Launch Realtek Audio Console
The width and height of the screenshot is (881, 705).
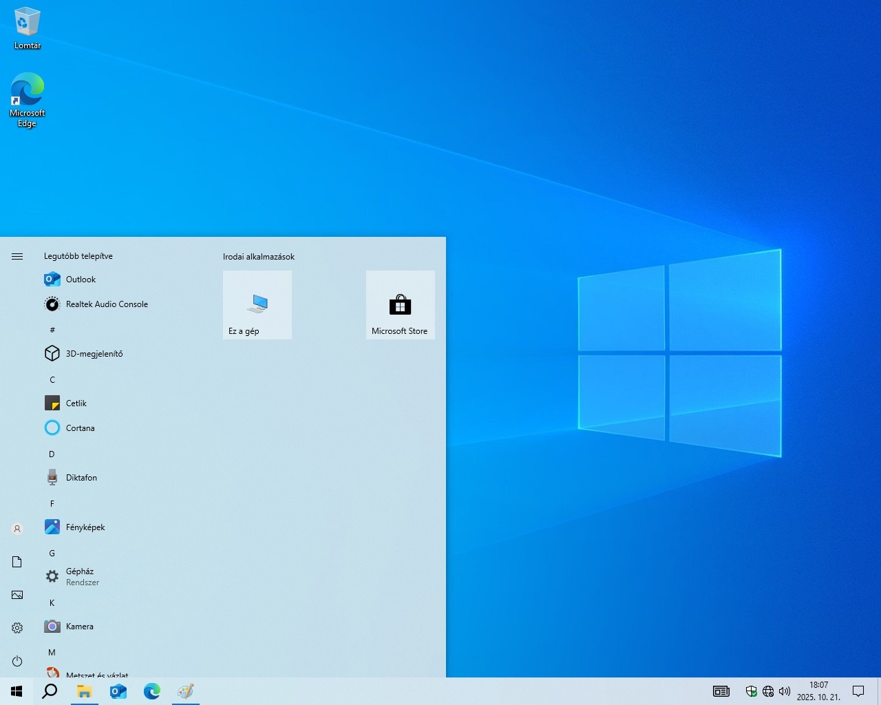click(x=106, y=304)
